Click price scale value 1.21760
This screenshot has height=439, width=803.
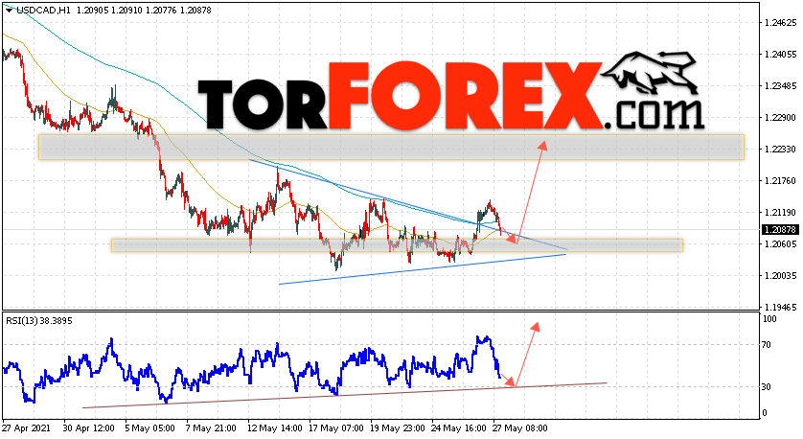[x=780, y=181]
